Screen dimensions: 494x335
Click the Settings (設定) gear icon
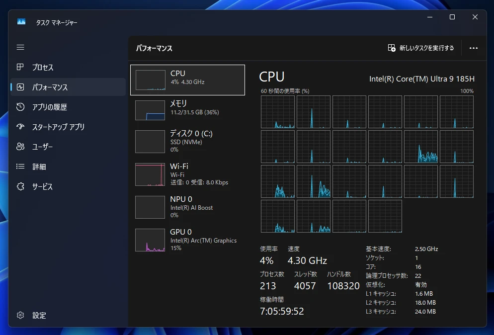pyautogui.click(x=20, y=315)
